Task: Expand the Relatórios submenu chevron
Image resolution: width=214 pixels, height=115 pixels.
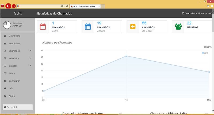Action: click(30, 58)
